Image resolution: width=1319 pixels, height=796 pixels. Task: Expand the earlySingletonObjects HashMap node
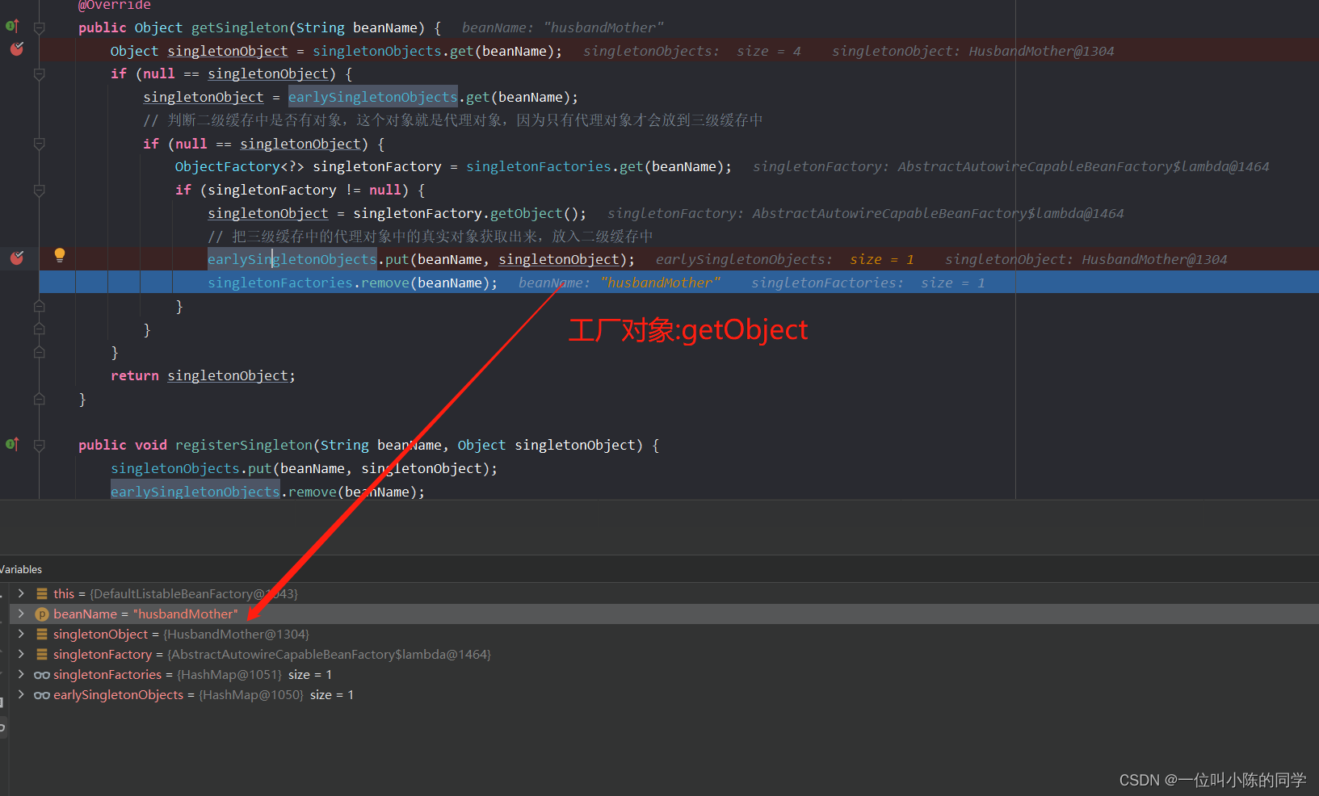click(21, 694)
